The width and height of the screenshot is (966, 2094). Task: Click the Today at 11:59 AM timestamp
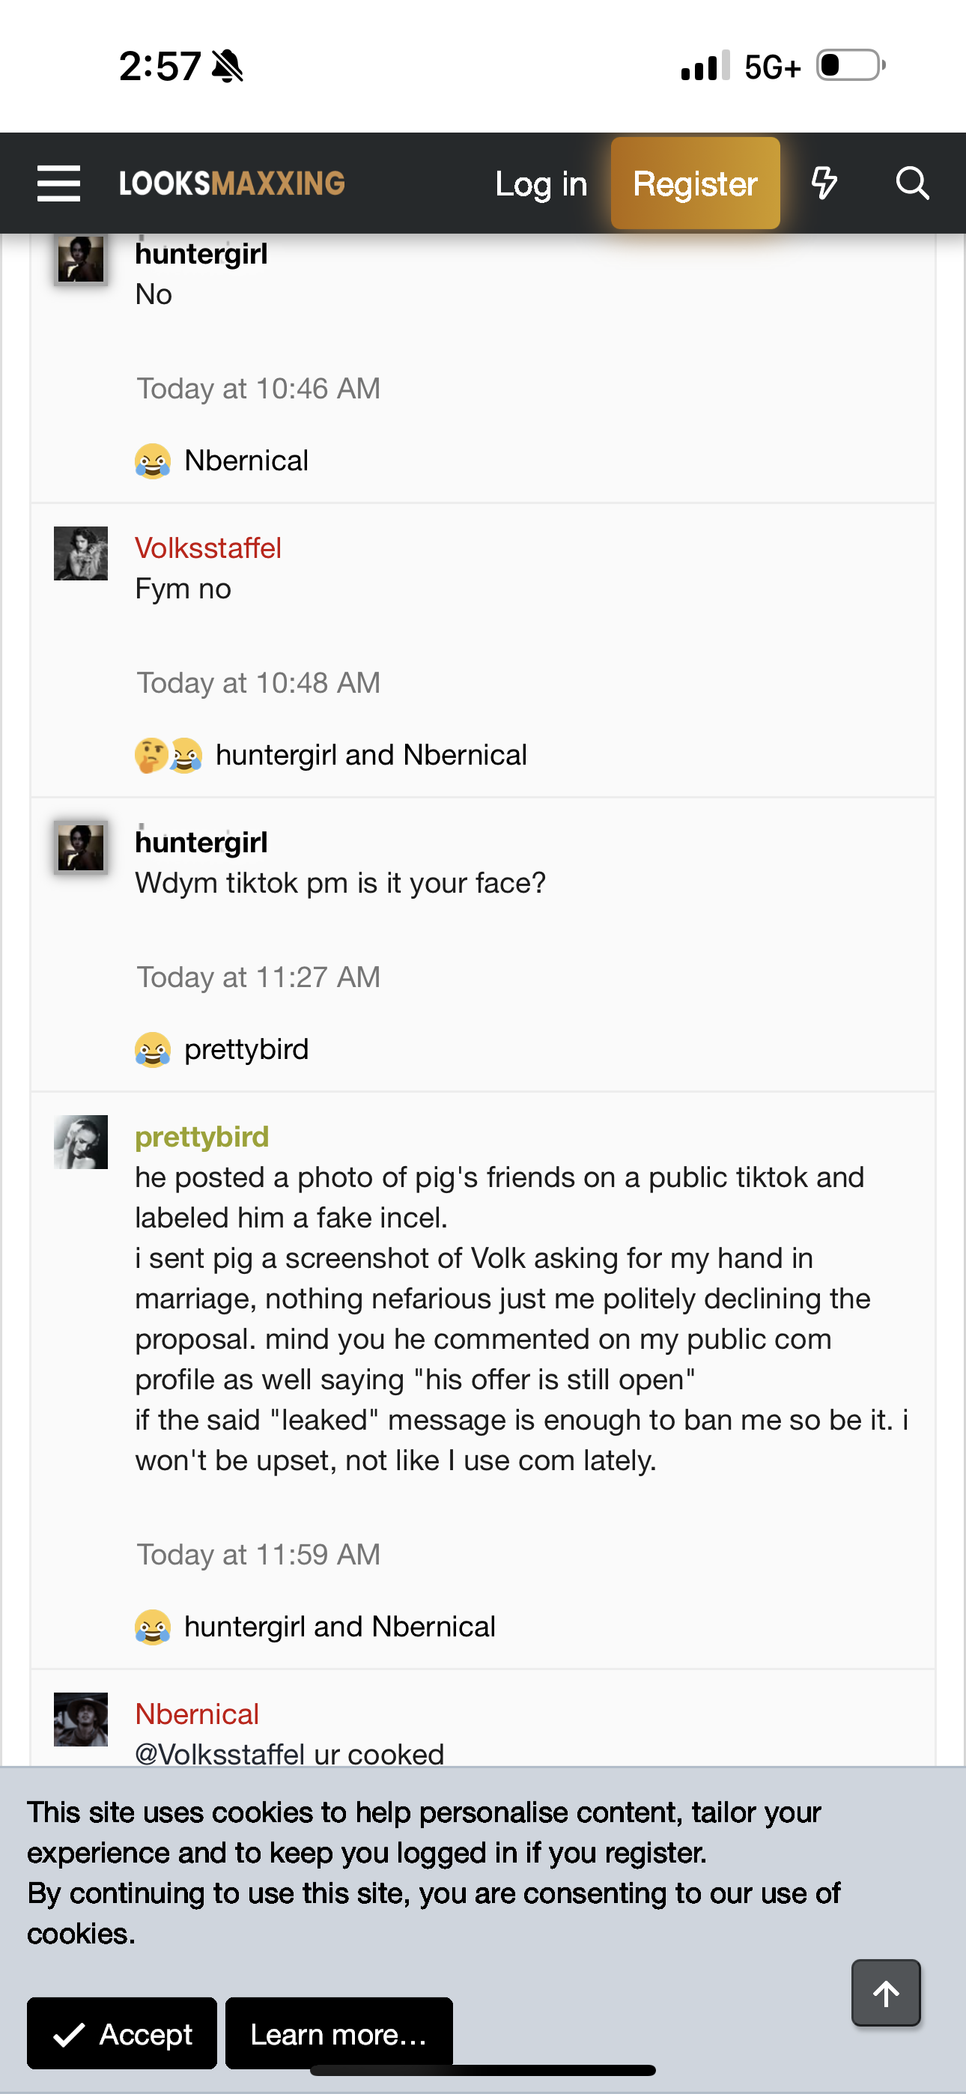[x=258, y=1554]
